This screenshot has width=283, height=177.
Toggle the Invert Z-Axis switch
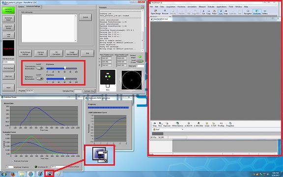click(140, 61)
